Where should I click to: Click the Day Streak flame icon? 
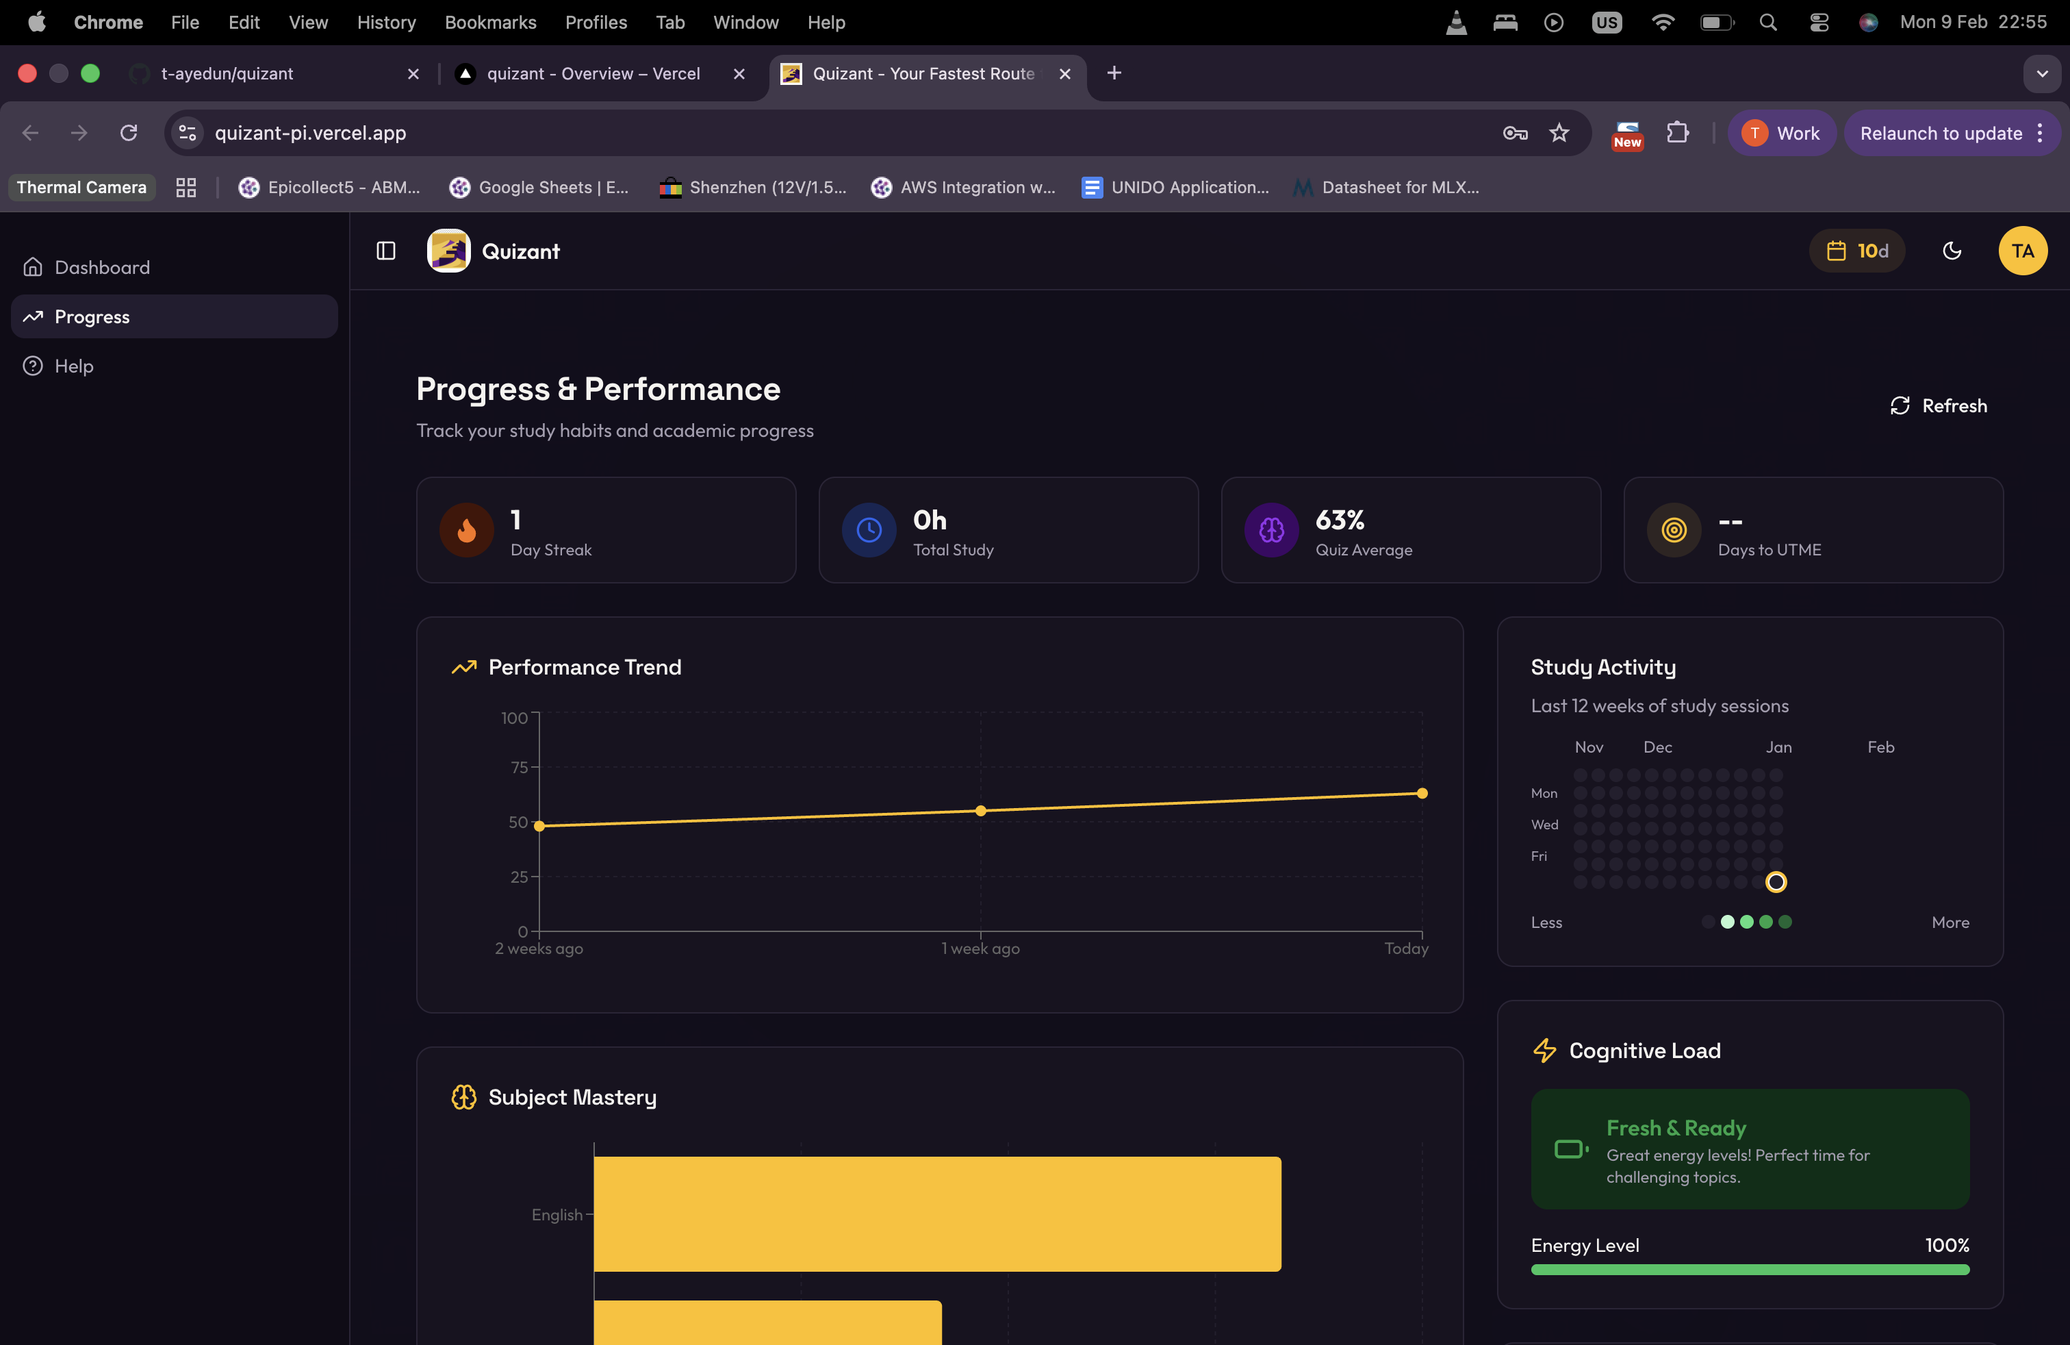pyautogui.click(x=466, y=530)
